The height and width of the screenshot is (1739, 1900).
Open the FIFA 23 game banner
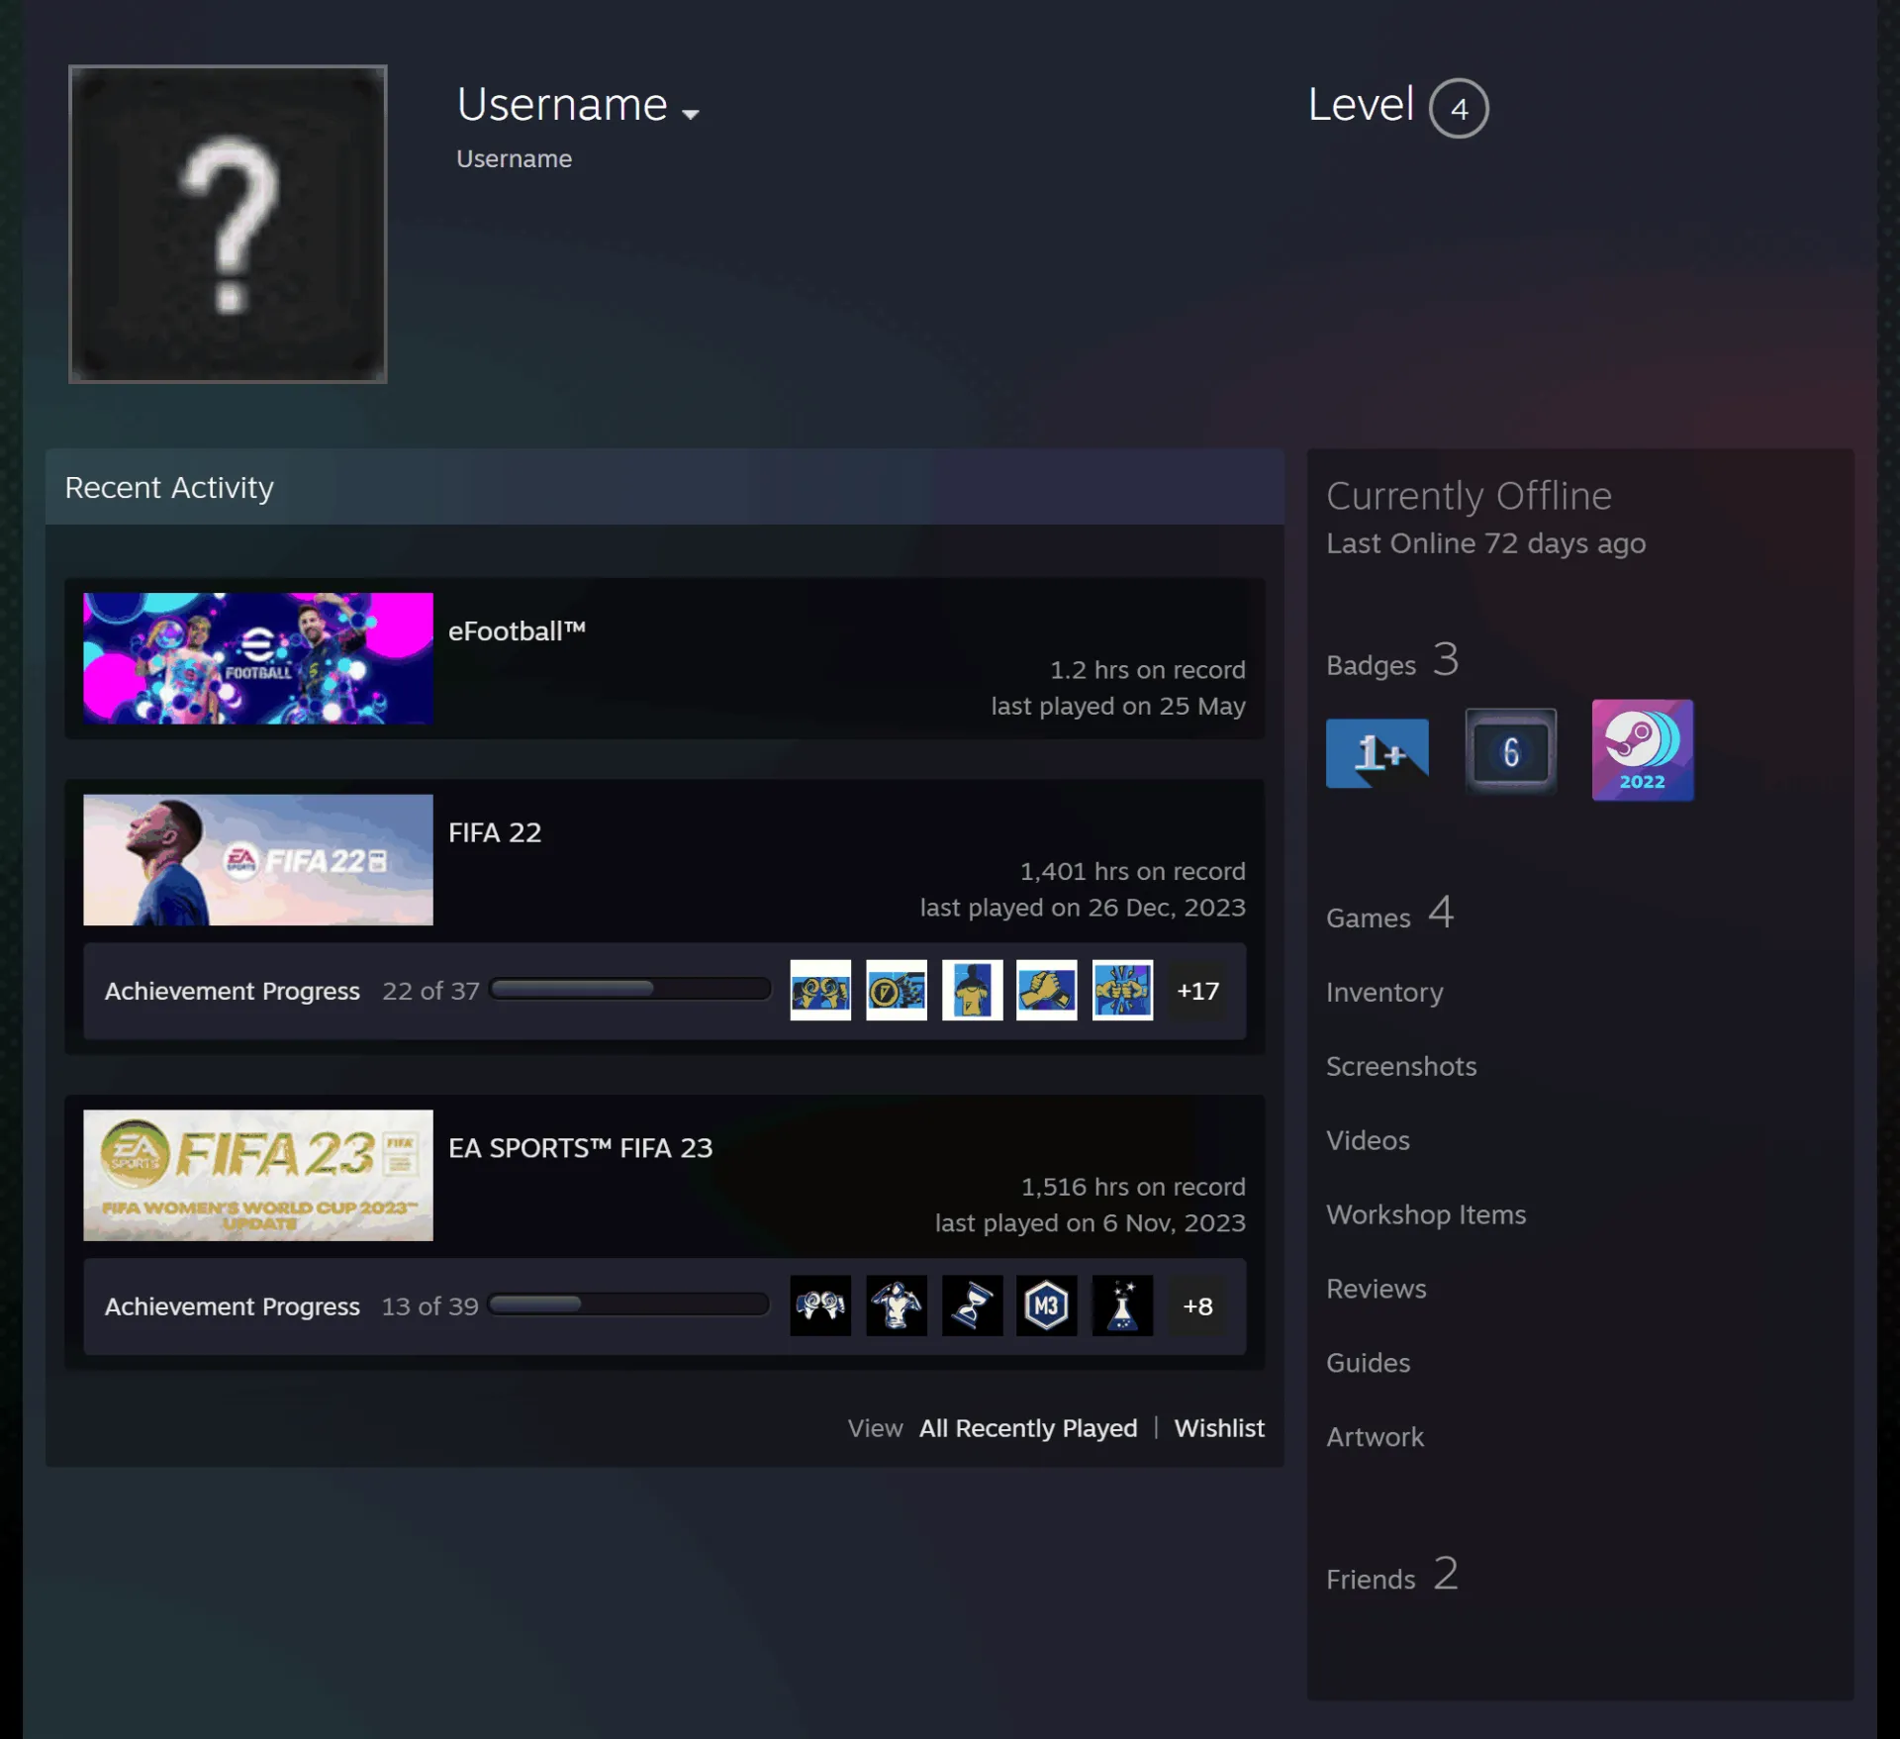[258, 1175]
